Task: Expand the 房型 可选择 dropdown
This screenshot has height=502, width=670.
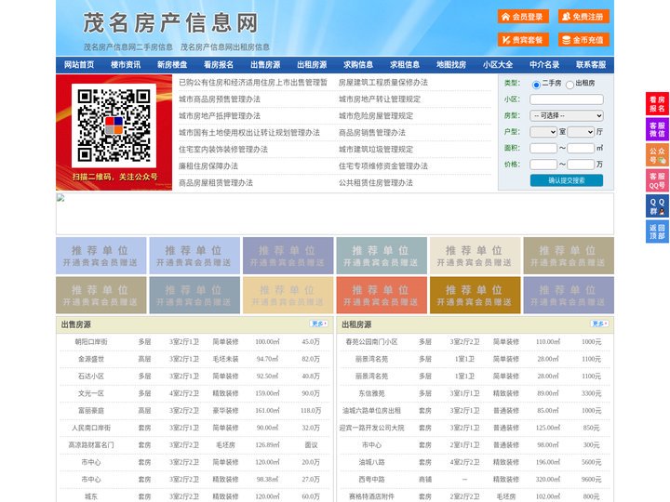Action: tap(567, 115)
